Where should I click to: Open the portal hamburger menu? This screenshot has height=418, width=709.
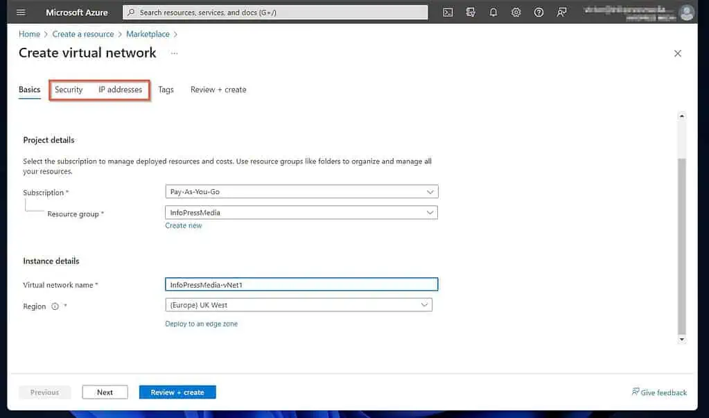click(x=20, y=12)
